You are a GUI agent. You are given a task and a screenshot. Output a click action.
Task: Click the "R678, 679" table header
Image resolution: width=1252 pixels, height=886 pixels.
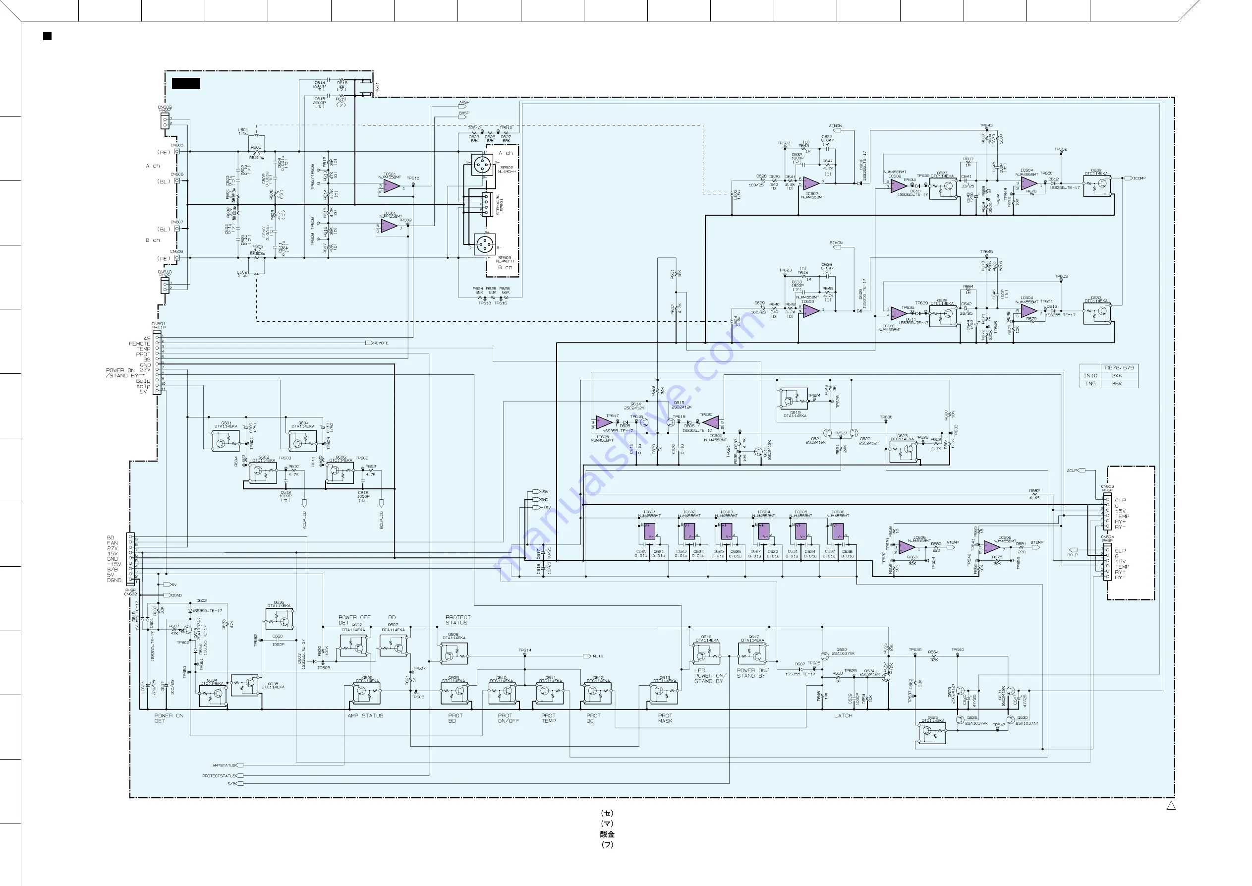[1120, 368]
